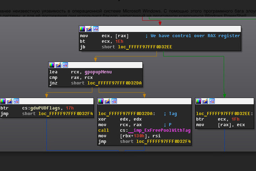Click the '; P' comment

pos(168,125)
